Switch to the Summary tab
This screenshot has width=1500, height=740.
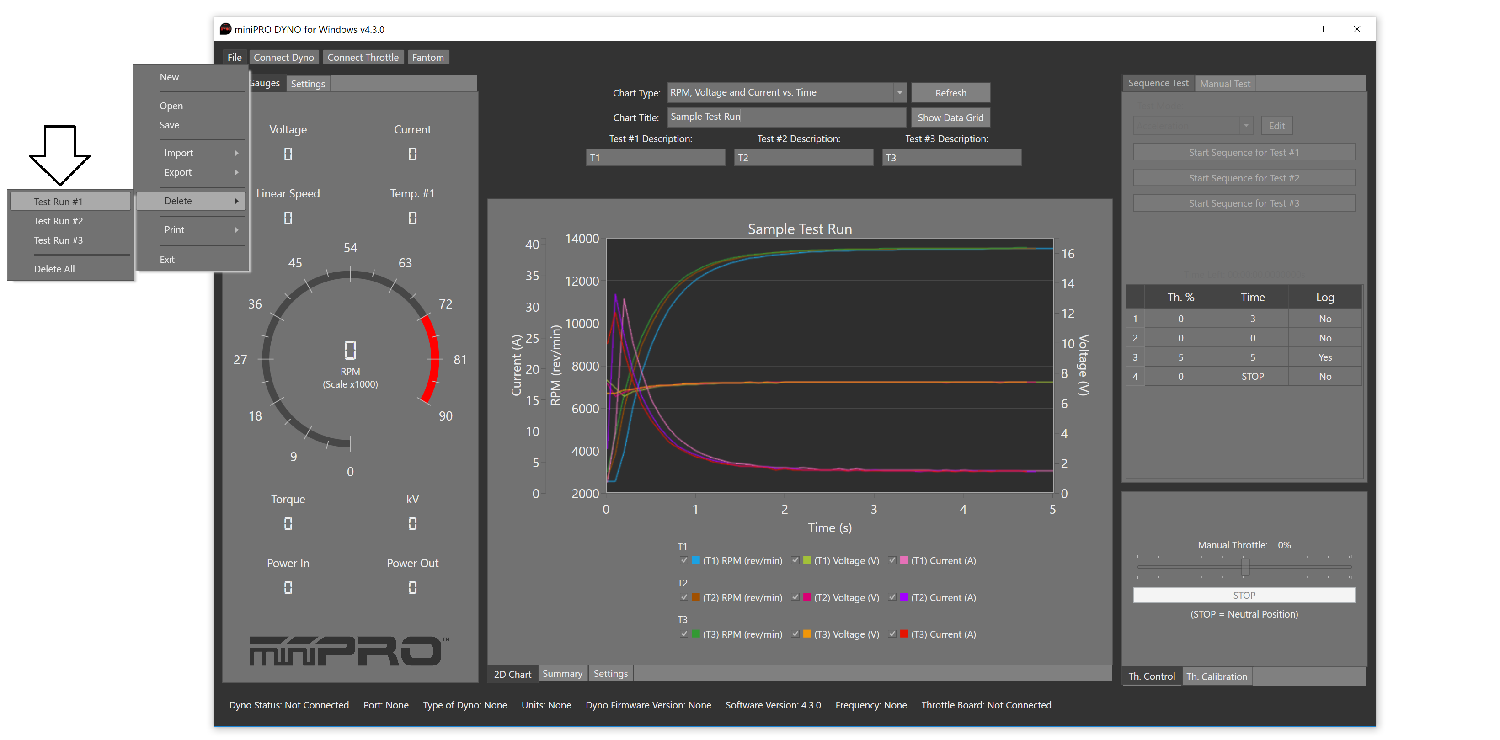[x=562, y=674]
